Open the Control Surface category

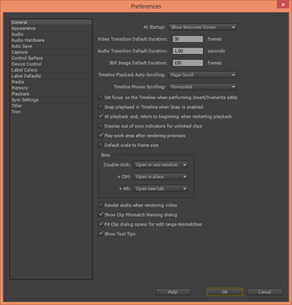(51, 58)
